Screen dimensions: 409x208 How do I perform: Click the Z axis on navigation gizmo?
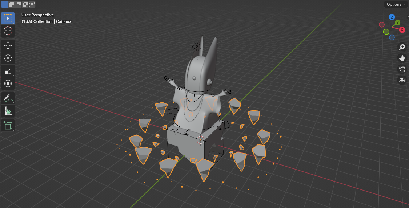(x=392, y=17)
